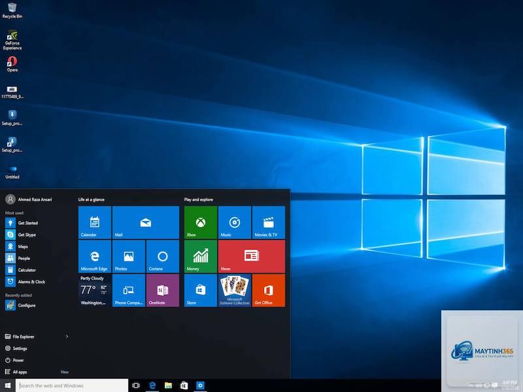Open the News tile
The height and width of the screenshot is (392, 523).
[x=252, y=256]
